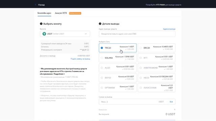
Task: Choose the SOLANA network
Action: click(118, 58)
